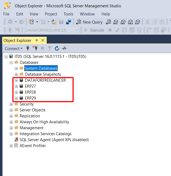Open a DAX query
This screenshot has height=176, width=171.
[x=138, y=22]
